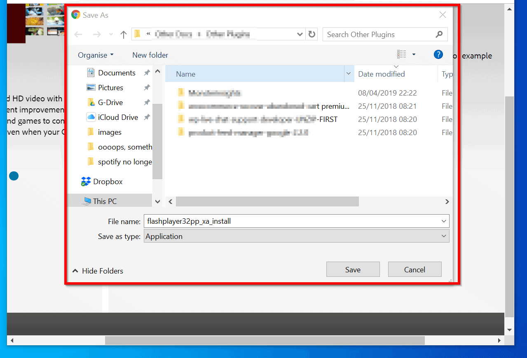527x358 pixels.
Task: Cancel the Save As dialog
Action: coord(415,269)
